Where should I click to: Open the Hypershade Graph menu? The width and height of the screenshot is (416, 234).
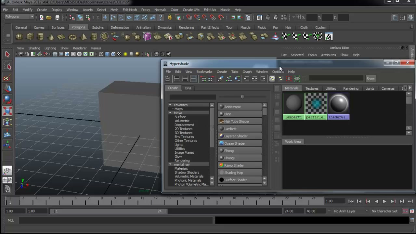[x=247, y=71]
